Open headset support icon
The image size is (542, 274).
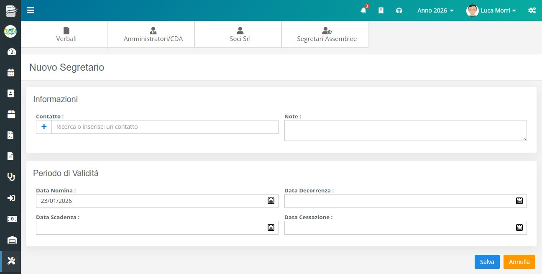click(x=399, y=10)
